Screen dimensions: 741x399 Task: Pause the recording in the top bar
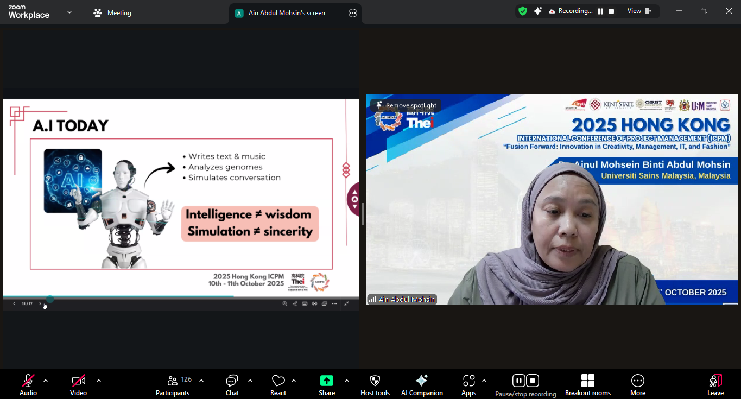(x=600, y=11)
